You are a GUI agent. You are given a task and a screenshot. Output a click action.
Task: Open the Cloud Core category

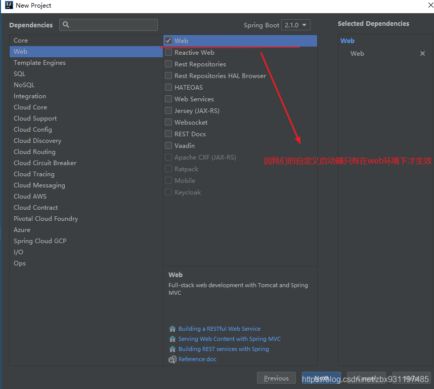point(86,107)
